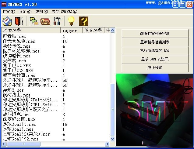The image size is (194, 149).
Task: Select the file 足球Goal!.nes
Action: click(18, 129)
